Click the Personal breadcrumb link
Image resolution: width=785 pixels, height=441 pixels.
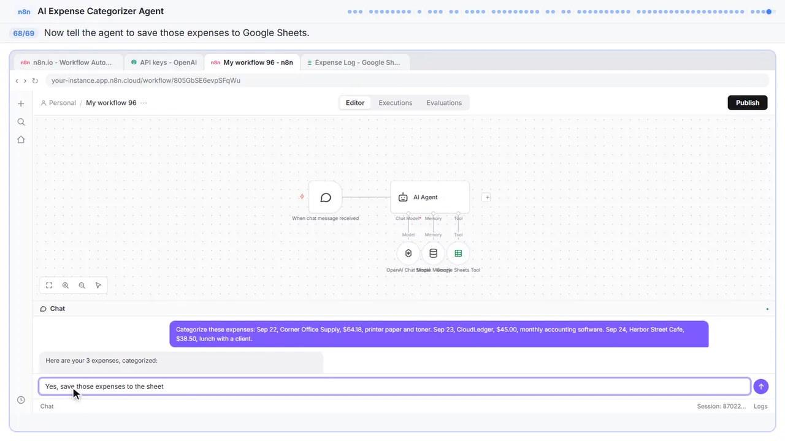coord(58,103)
